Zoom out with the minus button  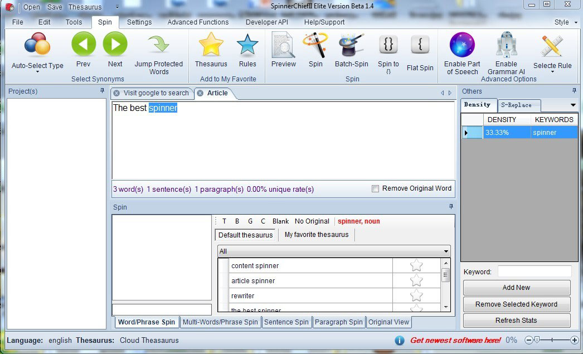tap(529, 340)
